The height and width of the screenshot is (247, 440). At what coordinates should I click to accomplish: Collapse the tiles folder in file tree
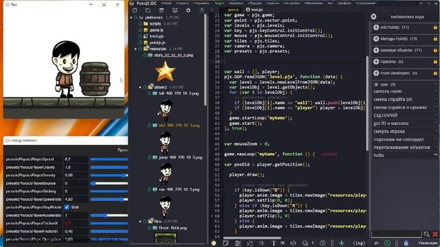[140, 221]
